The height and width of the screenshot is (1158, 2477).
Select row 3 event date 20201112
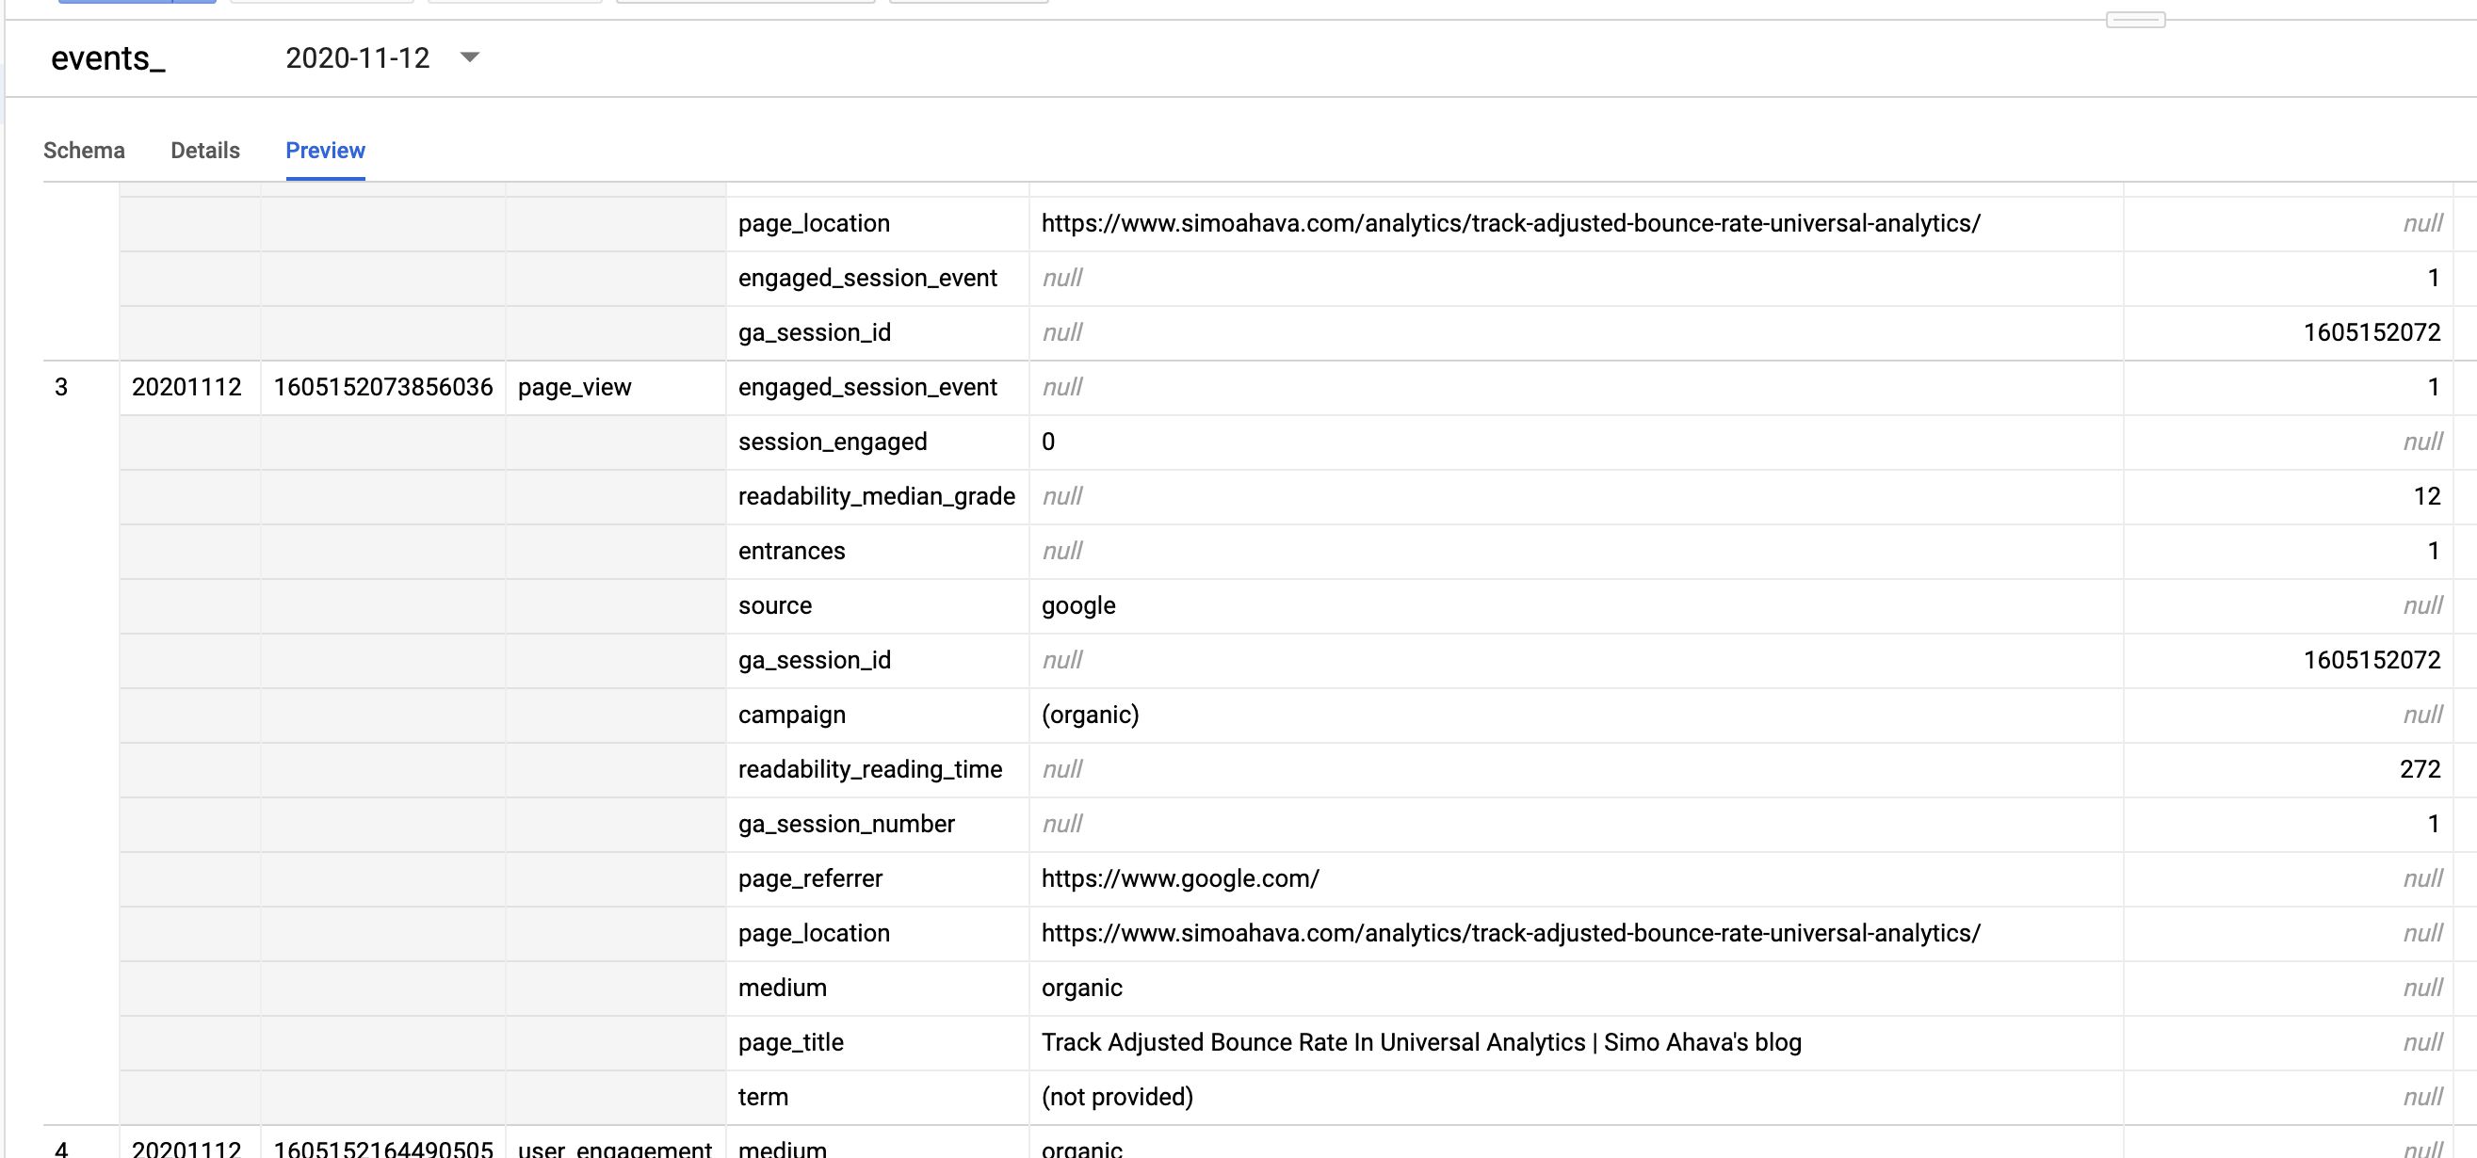click(x=186, y=387)
